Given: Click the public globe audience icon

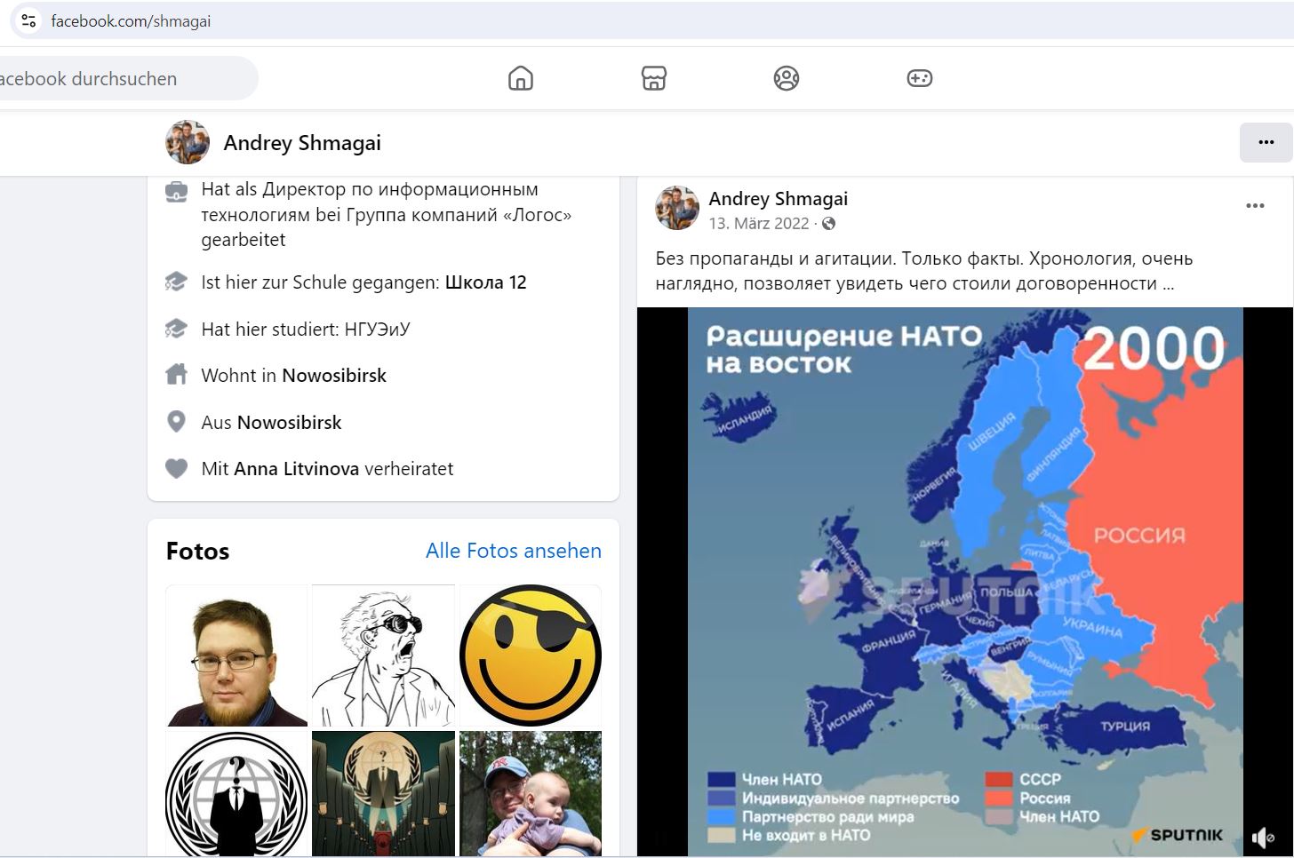Looking at the screenshot, I should pyautogui.click(x=828, y=224).
